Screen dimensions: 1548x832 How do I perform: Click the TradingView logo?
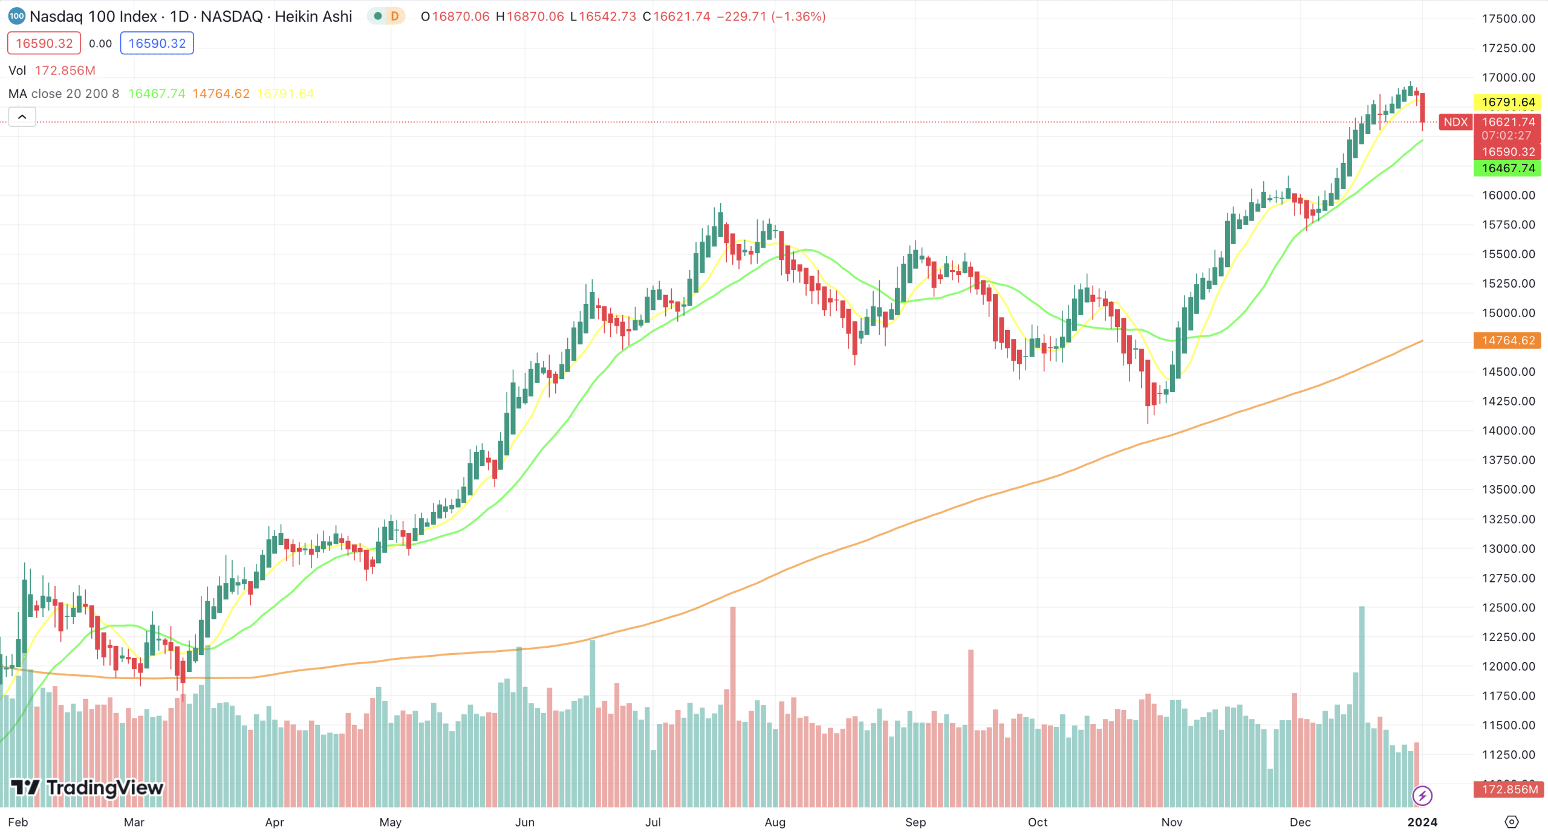point(87,787)
